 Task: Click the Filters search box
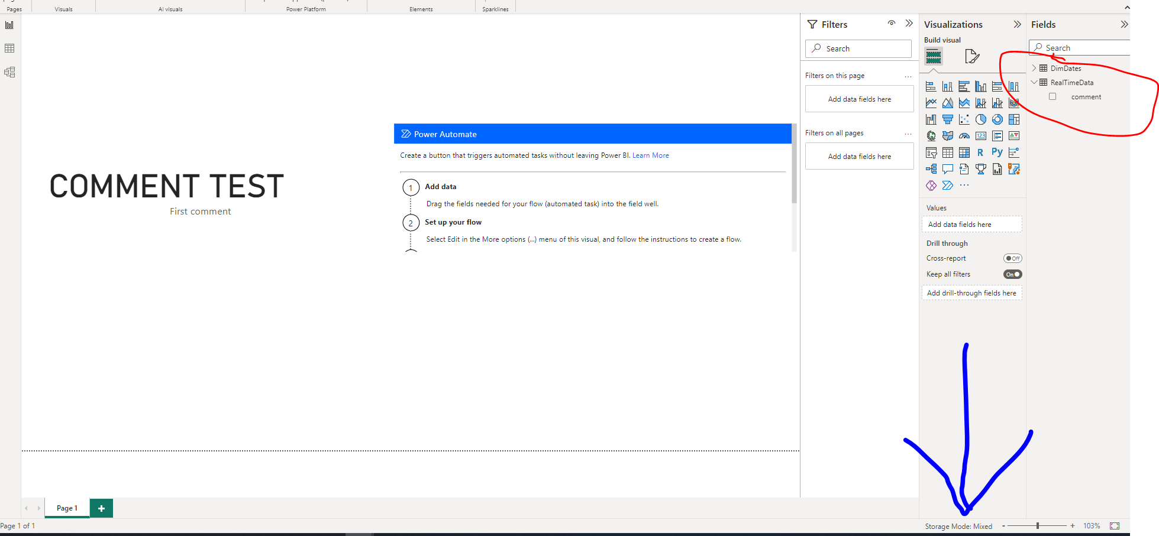858,48
